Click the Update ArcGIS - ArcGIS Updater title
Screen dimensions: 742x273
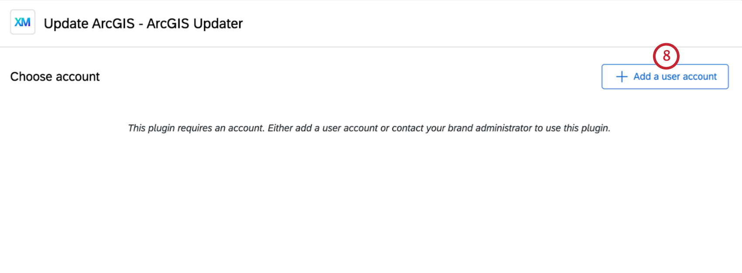point(142,23)
